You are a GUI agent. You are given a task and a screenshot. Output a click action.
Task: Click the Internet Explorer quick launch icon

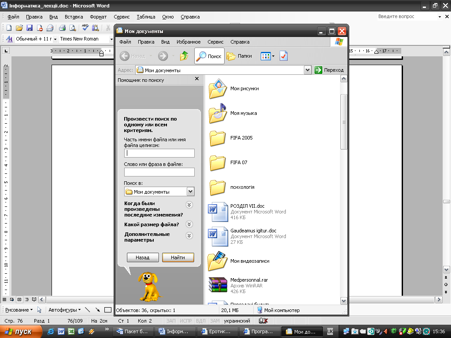51,331
